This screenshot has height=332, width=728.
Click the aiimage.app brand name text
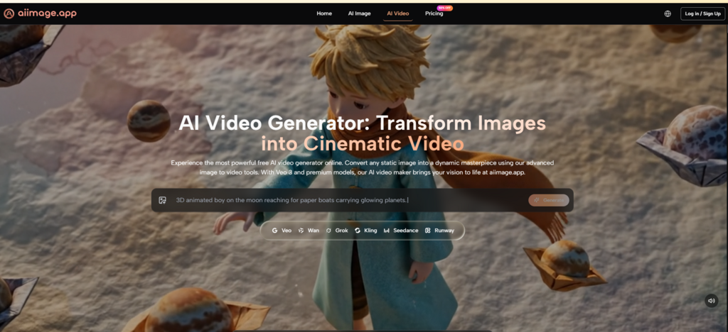(x=48, y=13)
